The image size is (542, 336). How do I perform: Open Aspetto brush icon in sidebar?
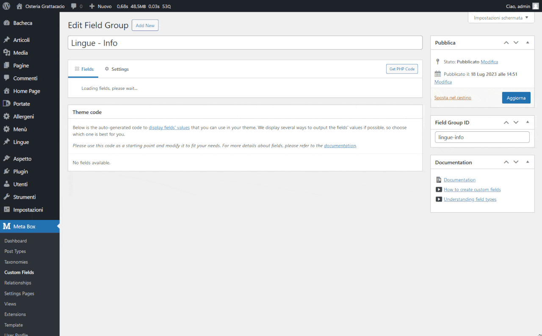coord(6,159)
